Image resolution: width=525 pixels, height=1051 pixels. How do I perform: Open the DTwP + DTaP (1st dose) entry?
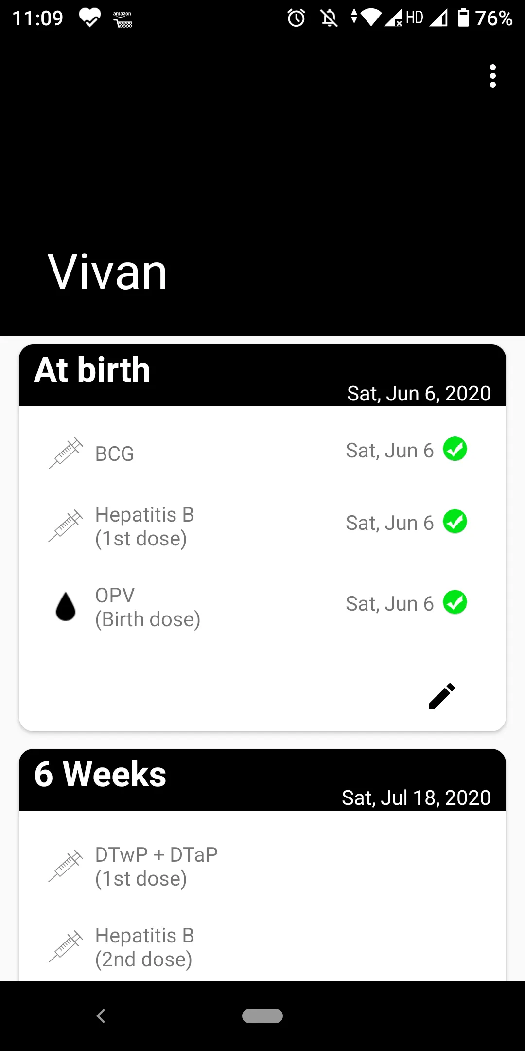(262, 867)
